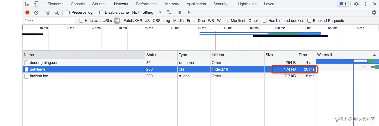
Task: Switch to the Console tab
Action: (x=78, y=4)
